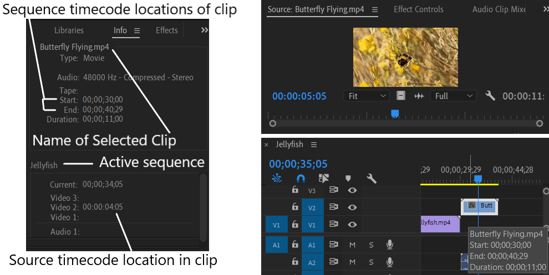Toggle lock on track V3
The width and height of the screenshot is (549, 275).
pos(295,190)
